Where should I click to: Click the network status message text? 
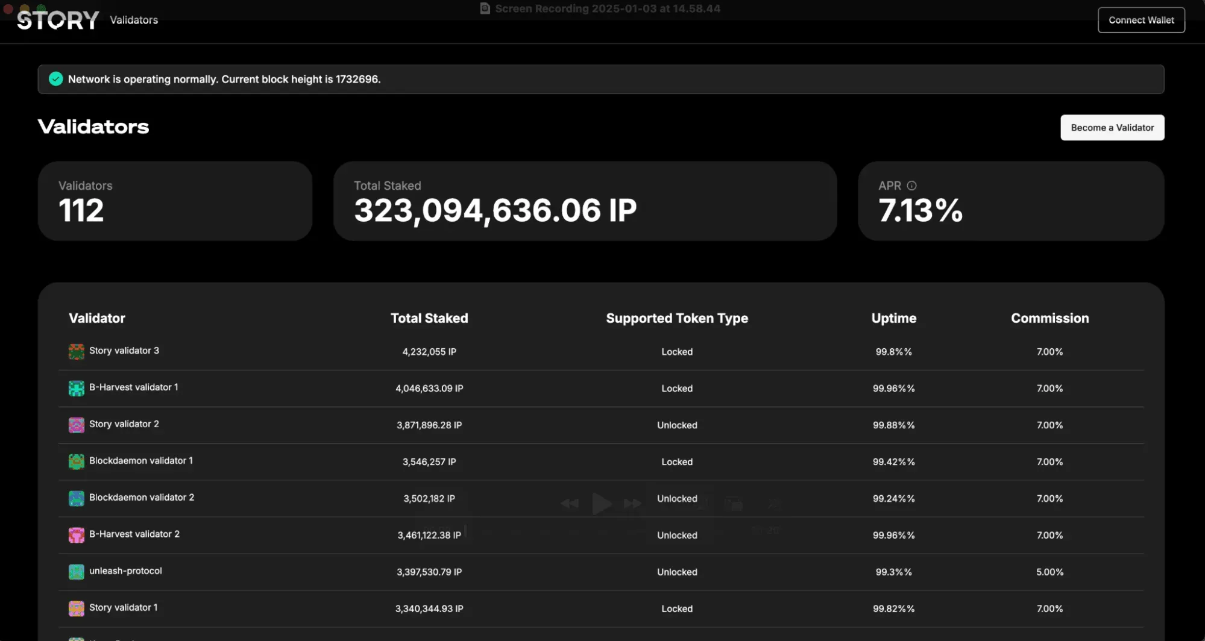click(x=224, y=80)
